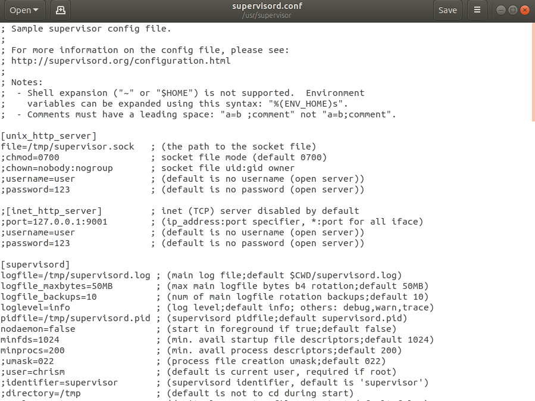Click the Open button's folder action
Screen dimensions: 535x401
pyautogui.click(x=61, y=10)
